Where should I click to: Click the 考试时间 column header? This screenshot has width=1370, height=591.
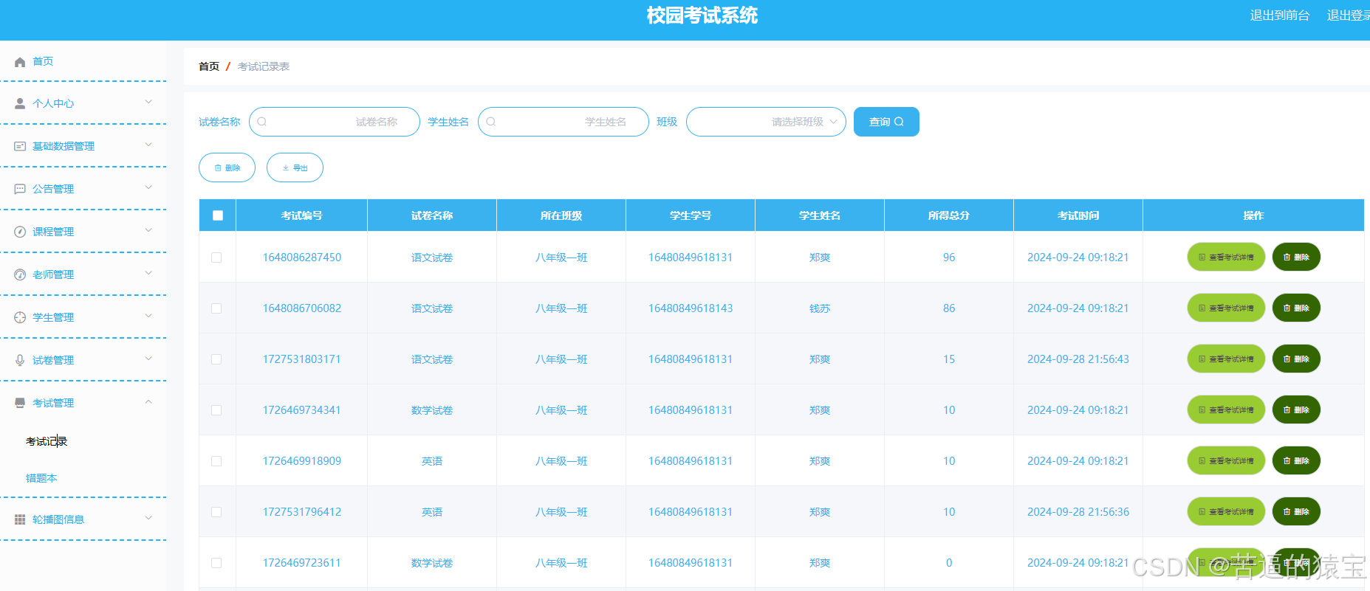pos(1078,215)
